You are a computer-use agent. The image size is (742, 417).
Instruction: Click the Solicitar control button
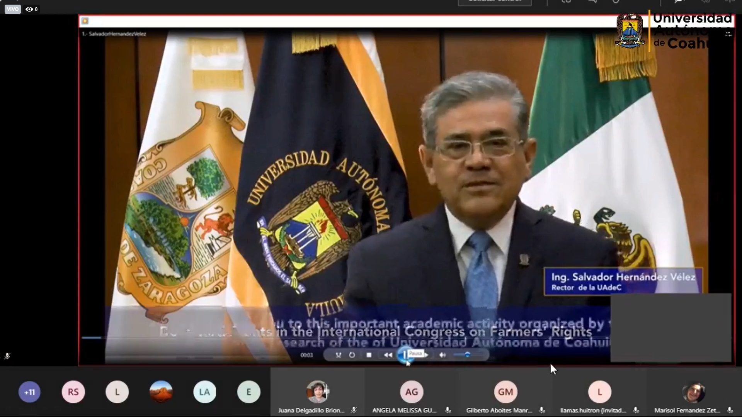point(495,2)
